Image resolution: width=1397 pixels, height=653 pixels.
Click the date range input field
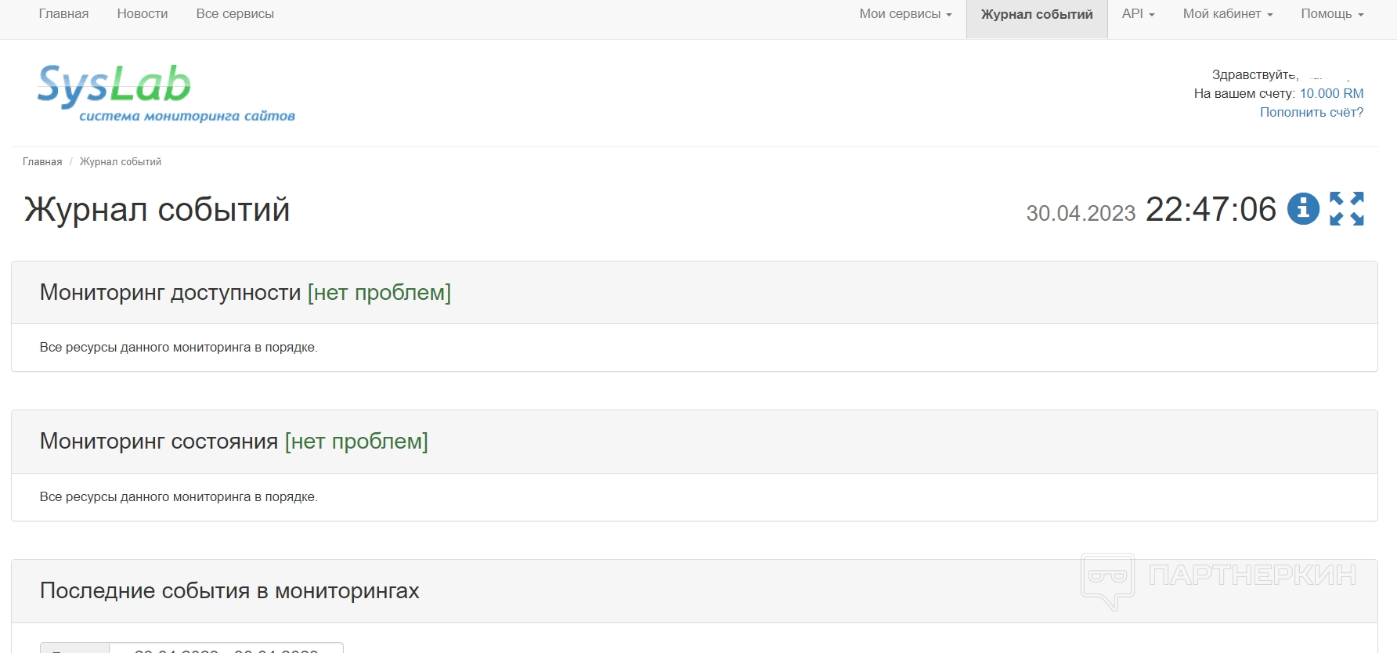pos(226,648)
